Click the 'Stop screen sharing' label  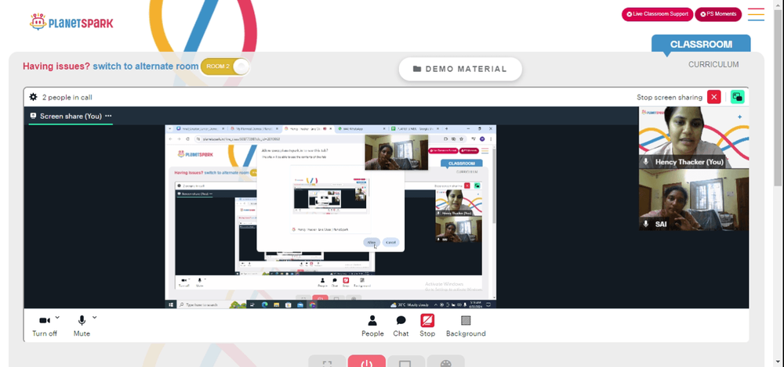pos(669,97)
